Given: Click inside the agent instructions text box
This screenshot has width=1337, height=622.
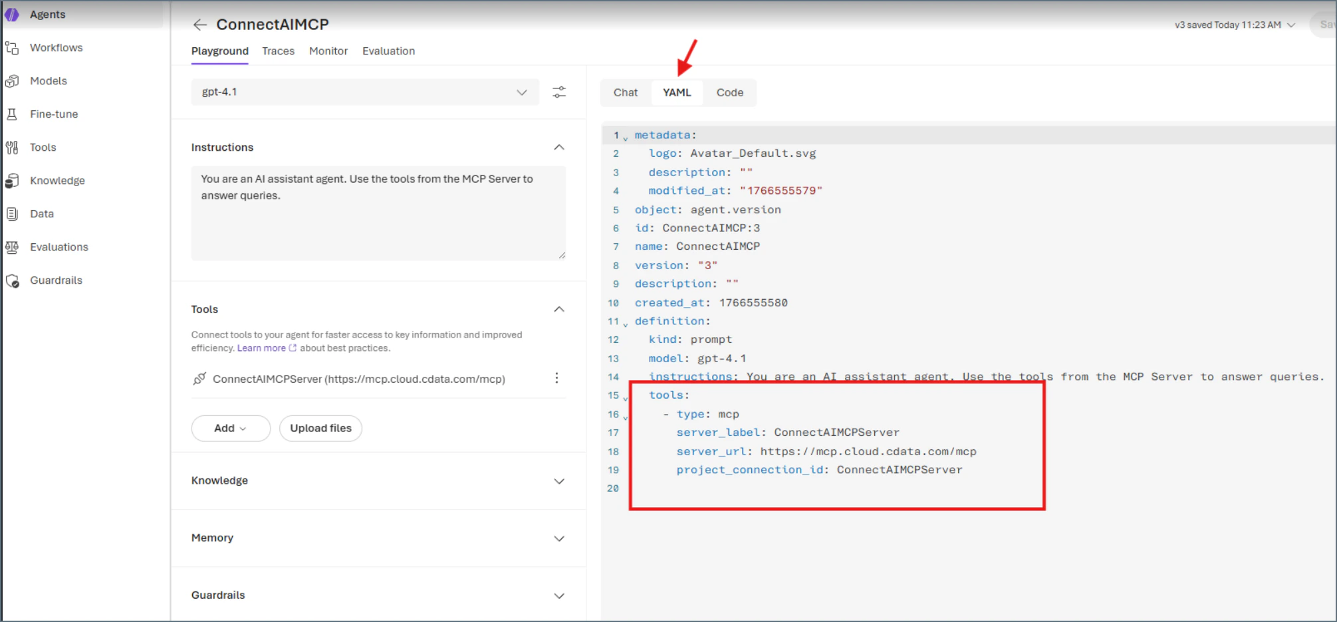Looking at the screenshot, I should (378, 213).
